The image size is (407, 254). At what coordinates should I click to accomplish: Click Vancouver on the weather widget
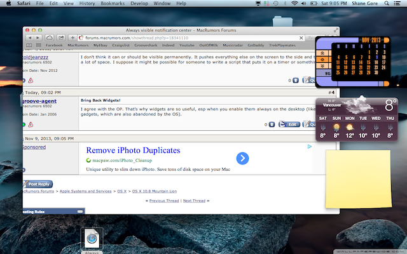coord(332,105)
